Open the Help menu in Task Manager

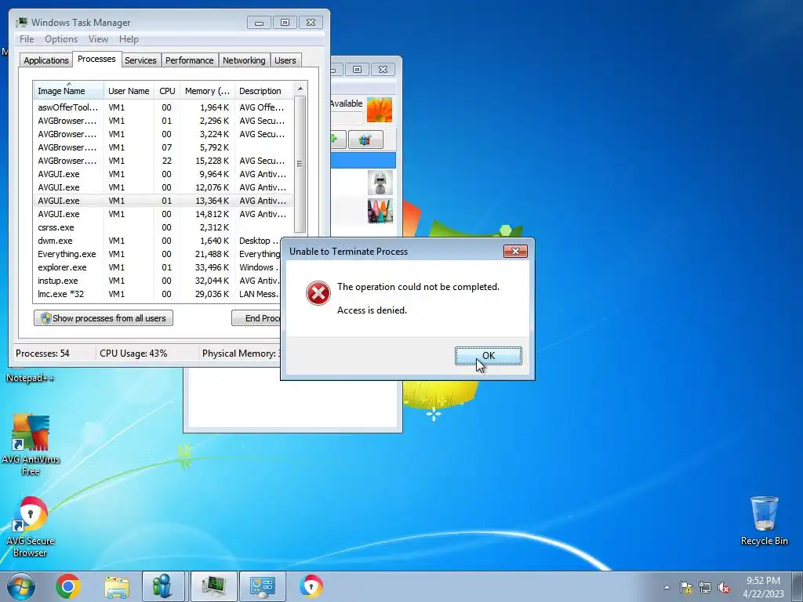point(129,39)
